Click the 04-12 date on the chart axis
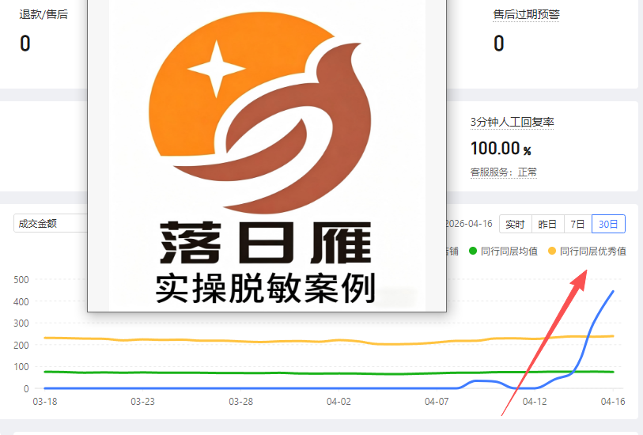643x435 pixels. pos(535,402)
